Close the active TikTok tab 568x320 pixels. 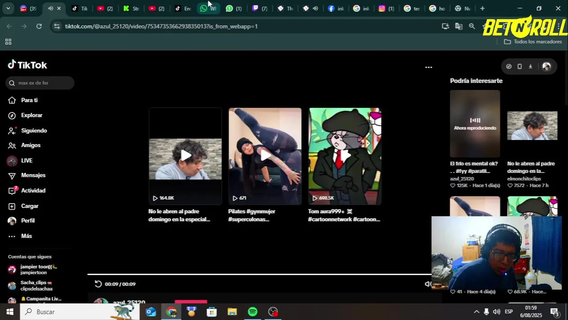(x=59, y=8)
